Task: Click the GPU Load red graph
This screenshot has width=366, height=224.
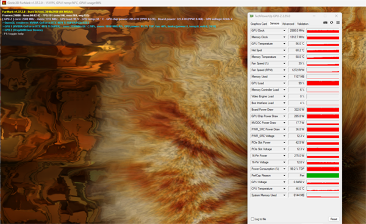Action: point(323,83)
